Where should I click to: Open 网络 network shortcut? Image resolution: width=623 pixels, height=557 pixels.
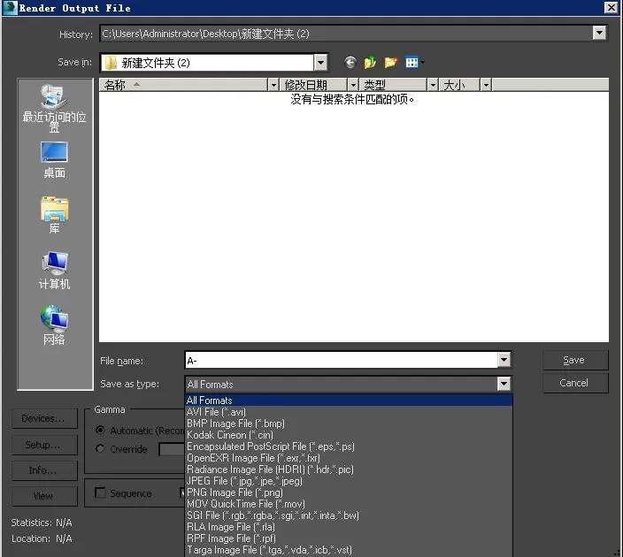pyautogui.click(x=55, y=325)
